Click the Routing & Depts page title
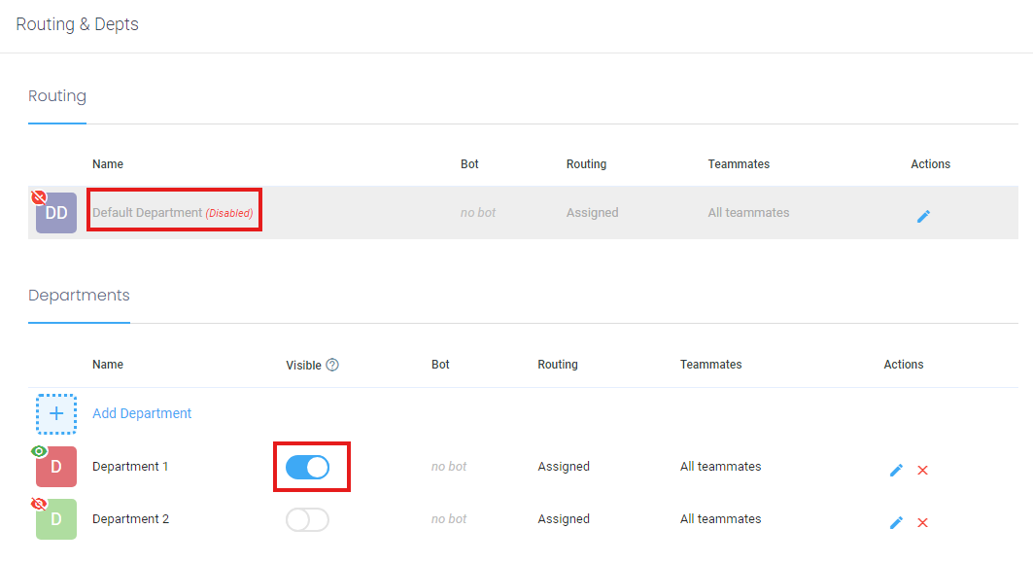The image size is (1033, 564). pyautogui.click(x=78, y=24)
